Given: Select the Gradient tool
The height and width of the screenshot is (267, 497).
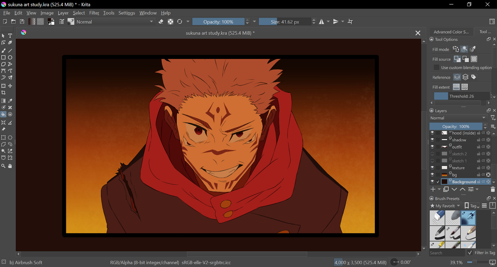Looking at the screenshot, I should (x=3, y=101).
